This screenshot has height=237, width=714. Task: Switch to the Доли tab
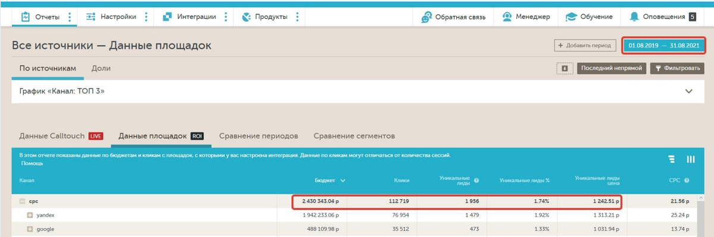(101, 68)
